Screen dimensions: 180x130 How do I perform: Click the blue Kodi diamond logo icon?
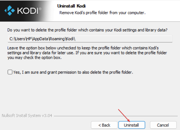point(10,10)
